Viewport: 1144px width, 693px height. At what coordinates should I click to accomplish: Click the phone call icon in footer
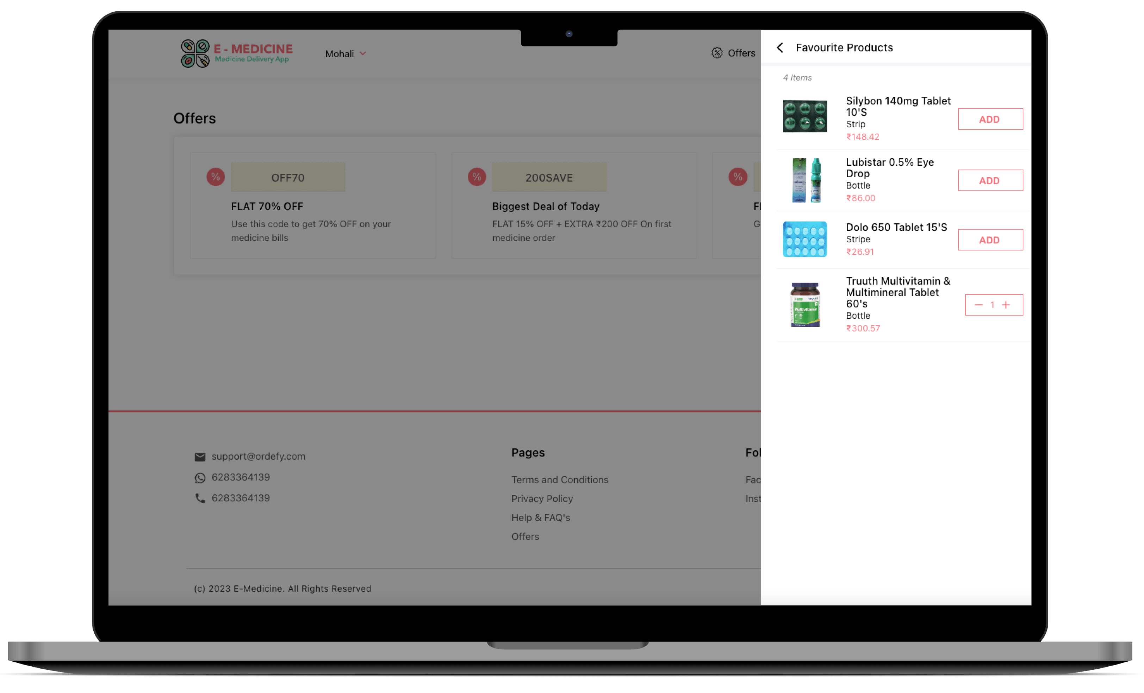[200, 498]
